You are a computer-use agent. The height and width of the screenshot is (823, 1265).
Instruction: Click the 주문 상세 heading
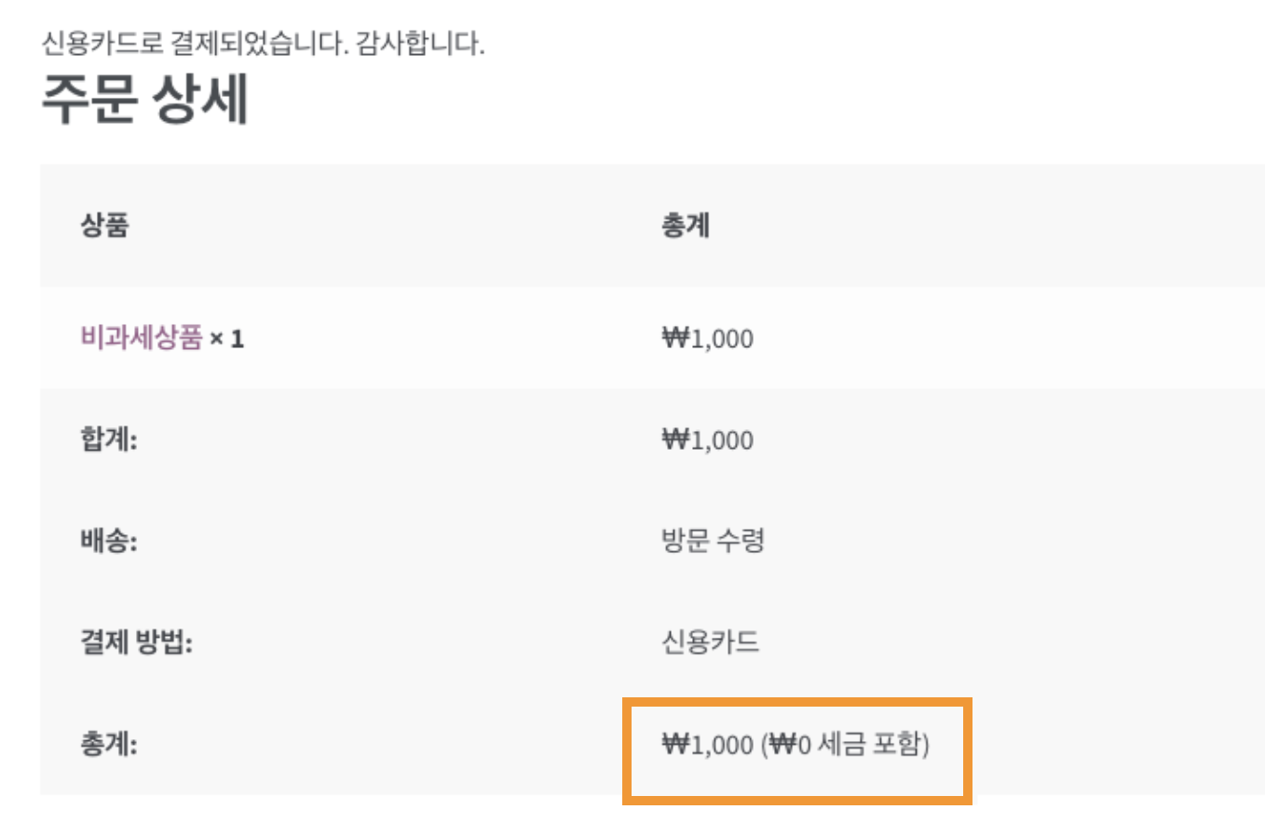[x=144, y=102]
